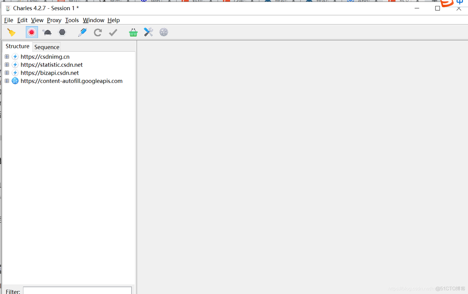Open Settings with the gear icon
468x294 pixels.
pos(164,32)
